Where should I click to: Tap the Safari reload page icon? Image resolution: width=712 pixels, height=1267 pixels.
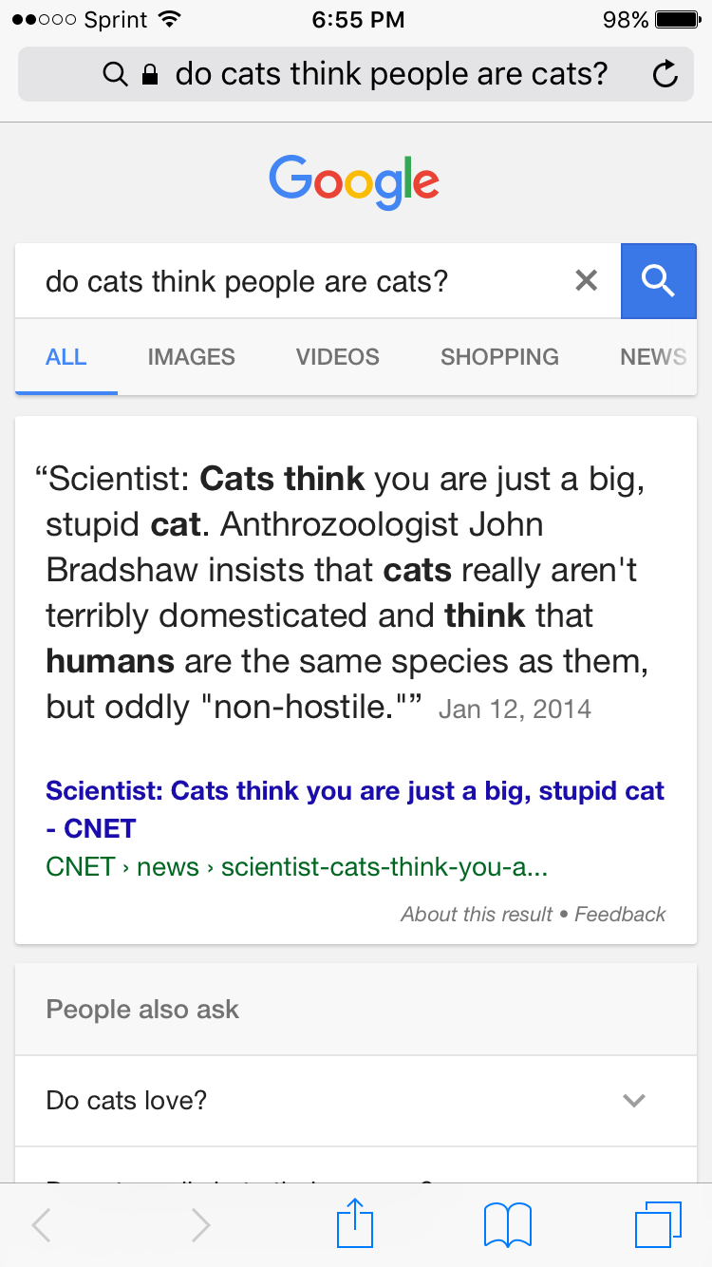click(666, 74)
